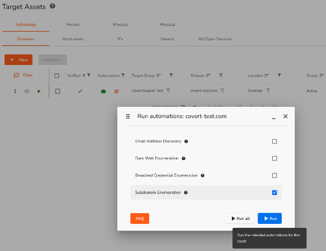The image size is (326, 251).
Task: Sort the Status column
Action: pos(321,75)
